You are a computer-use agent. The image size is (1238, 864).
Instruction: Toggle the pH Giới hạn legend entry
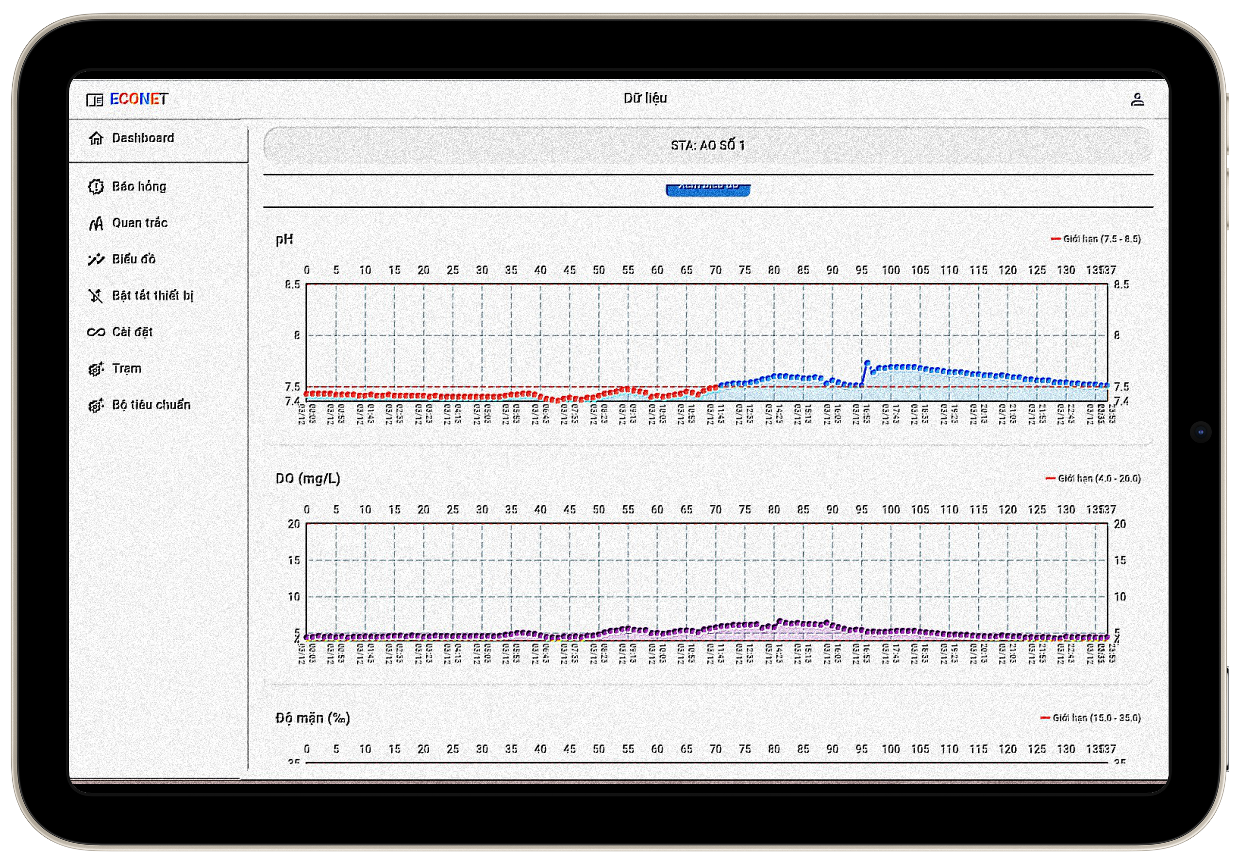(x=1096, y=239)
